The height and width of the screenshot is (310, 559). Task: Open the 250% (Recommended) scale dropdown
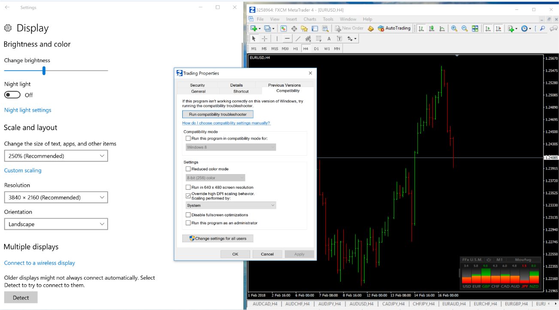pos(56,156)
